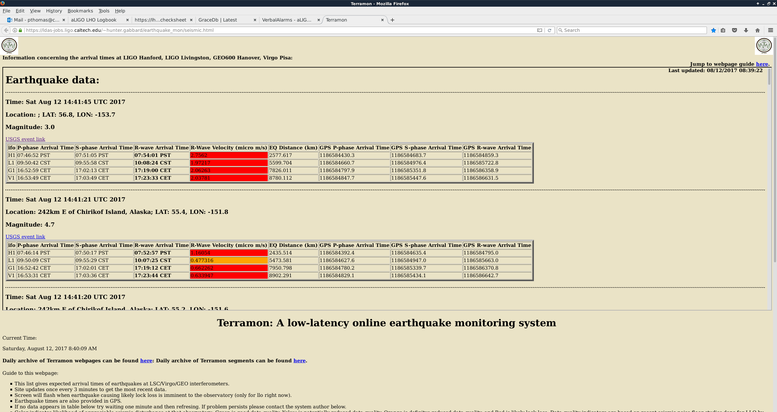Click 'Time: Sat Aug 12 14:41:45 UTC 2017' heading
This screenshot has height=412, width=777.
[x=65, y=102]
